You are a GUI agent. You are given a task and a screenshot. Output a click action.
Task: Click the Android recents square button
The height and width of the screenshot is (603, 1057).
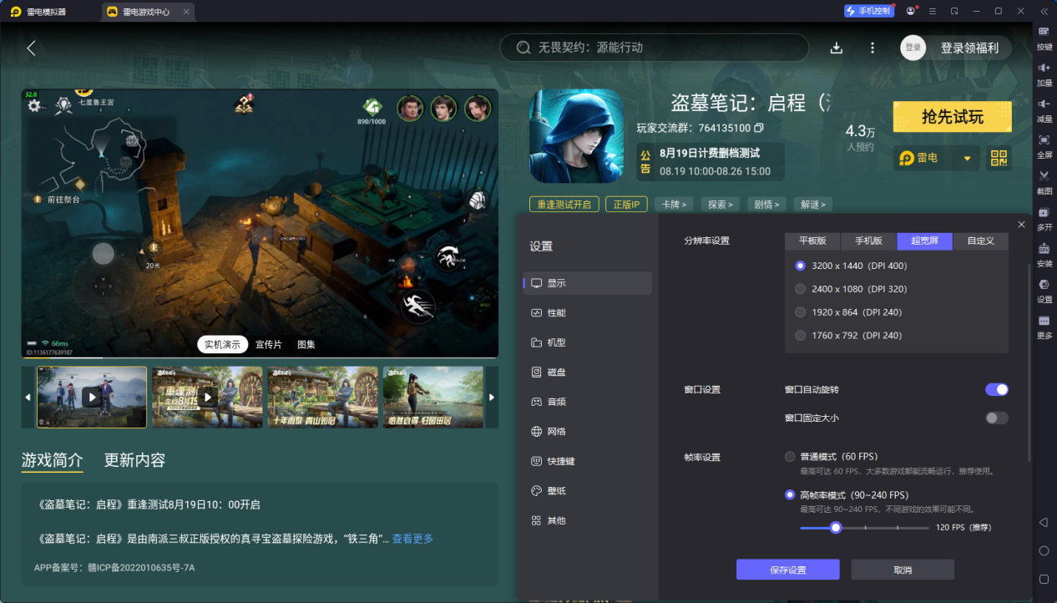[x=1044, y=579]
